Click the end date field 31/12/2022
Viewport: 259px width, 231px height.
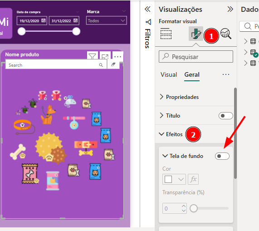64,20
